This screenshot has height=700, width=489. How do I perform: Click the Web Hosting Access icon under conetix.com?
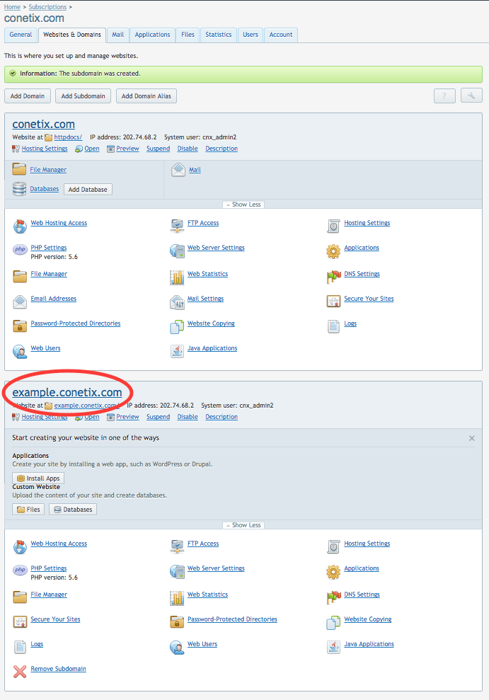[20, 226]
